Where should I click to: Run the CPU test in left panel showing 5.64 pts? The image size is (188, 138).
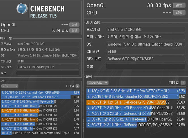pyautogui.click(x=74, y=31)
